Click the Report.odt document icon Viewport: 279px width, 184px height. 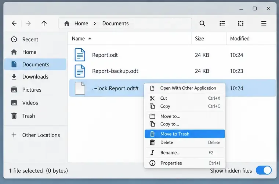coord(80,55)
